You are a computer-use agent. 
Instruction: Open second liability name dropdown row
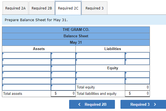click(x=100, y=62)
